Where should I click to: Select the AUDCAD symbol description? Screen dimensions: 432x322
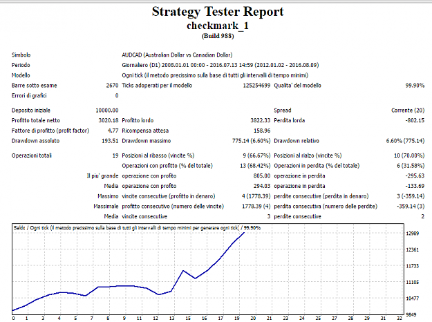pyautogui.click(x=177, y=55)
